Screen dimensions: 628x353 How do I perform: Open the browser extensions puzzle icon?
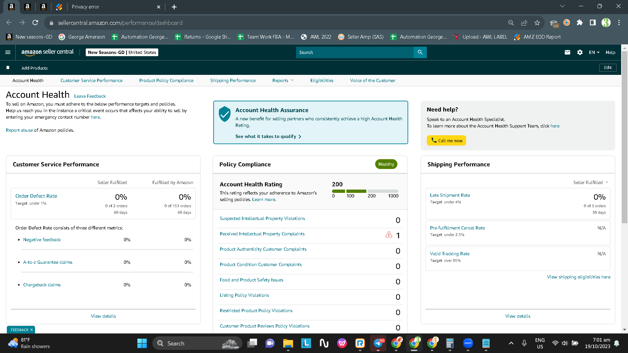(580, 23)
